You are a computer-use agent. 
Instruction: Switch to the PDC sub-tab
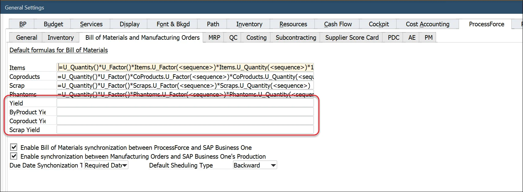[x=393, y=38]
